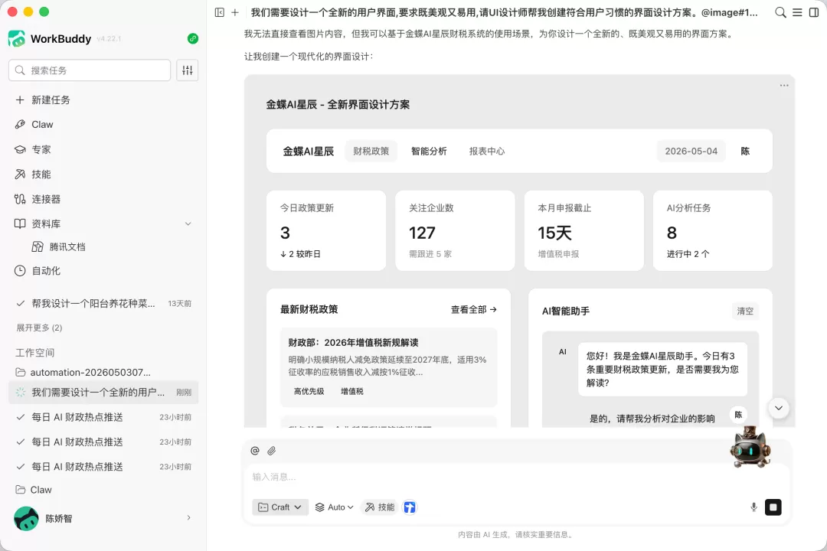Screen dimensions: 827x551
Task: Click the @ mention icon
Action: 255,451
